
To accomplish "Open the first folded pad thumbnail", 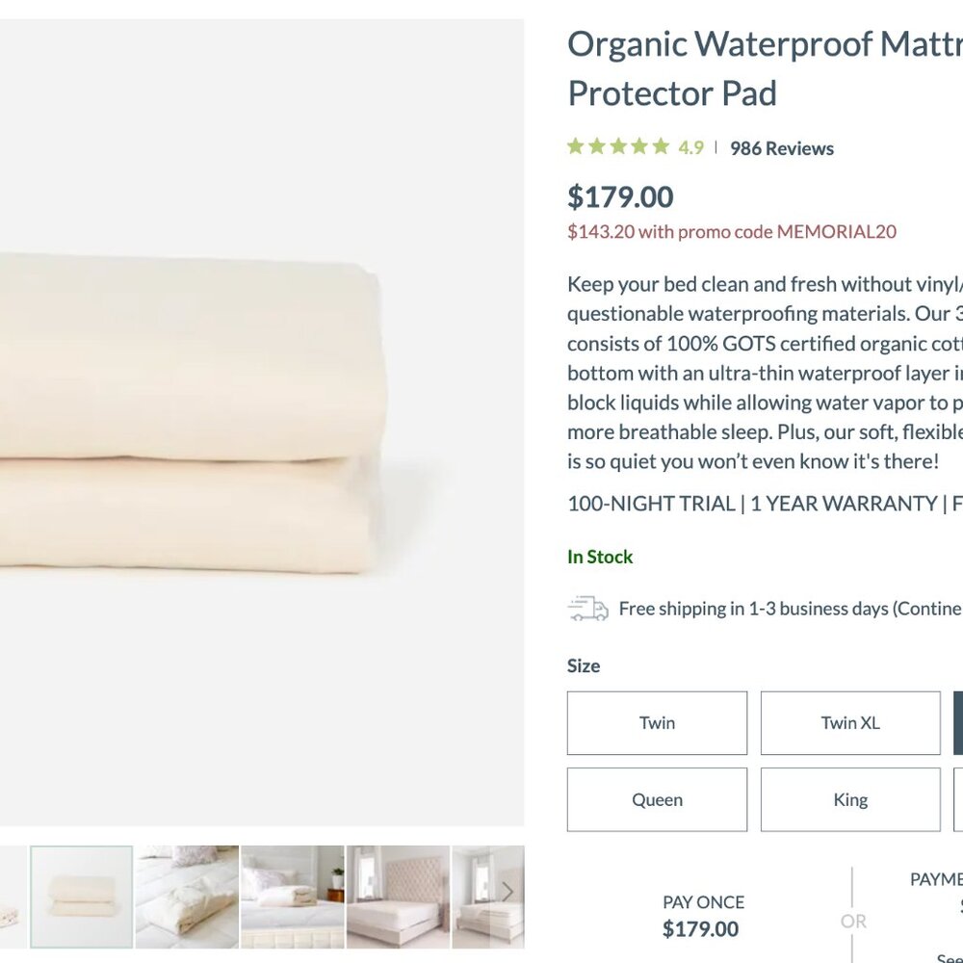I will (x=82, y=896).
